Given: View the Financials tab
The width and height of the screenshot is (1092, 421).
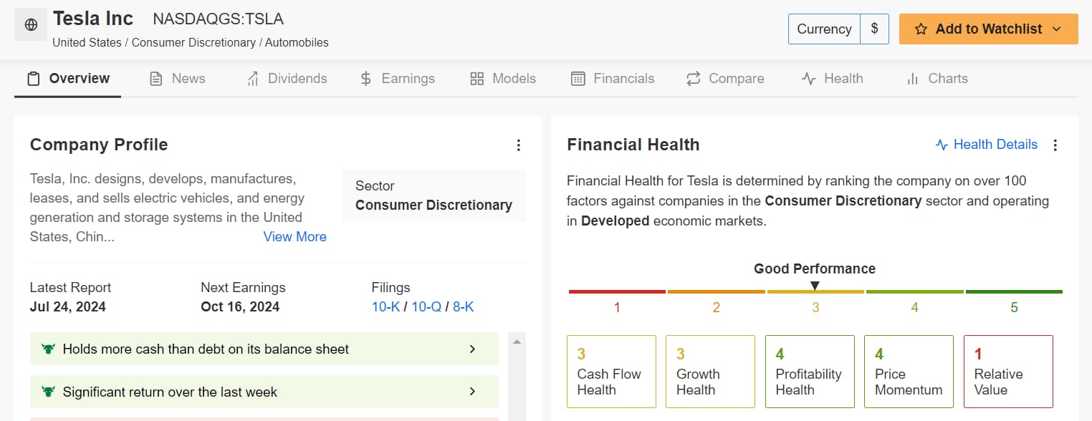Looking at the screenshot, I should coord(613,79).
